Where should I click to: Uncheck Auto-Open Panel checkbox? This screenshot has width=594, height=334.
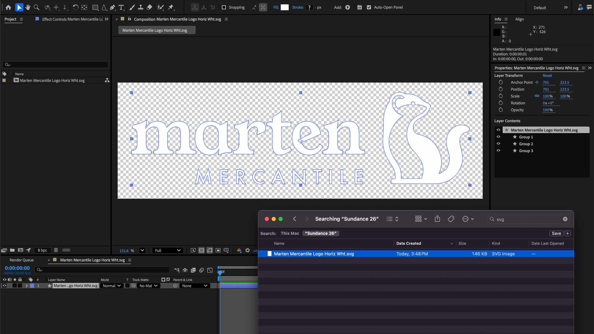369,7
